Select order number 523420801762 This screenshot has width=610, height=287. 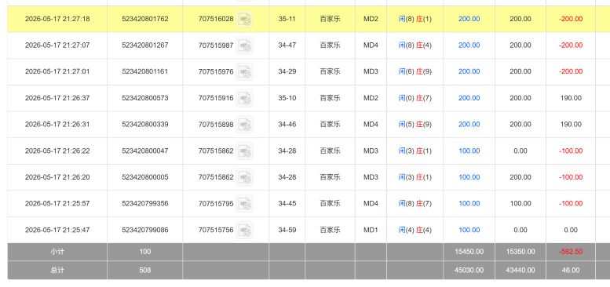(145, 19)
